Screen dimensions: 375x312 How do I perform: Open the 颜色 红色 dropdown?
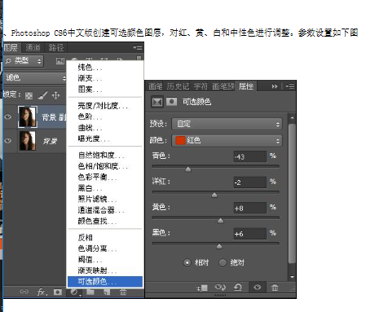227,140
